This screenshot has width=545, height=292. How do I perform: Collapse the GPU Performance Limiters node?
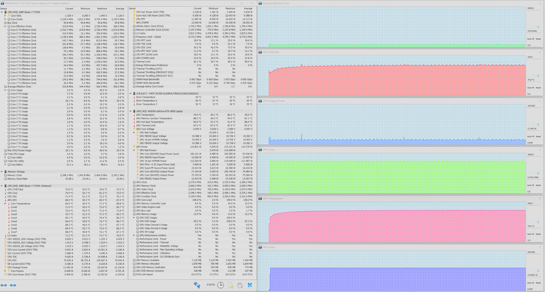tap(134, 236)
